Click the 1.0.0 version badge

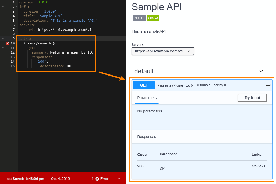(139, 18)
